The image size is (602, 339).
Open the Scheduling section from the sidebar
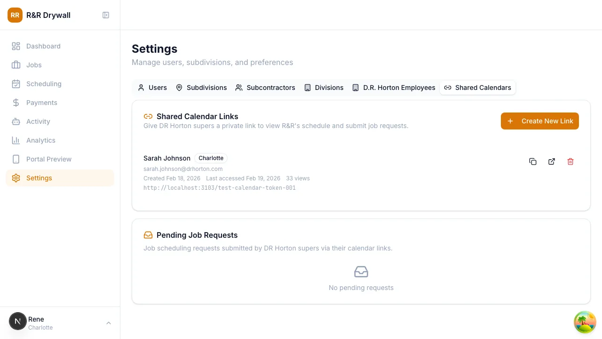44,84
